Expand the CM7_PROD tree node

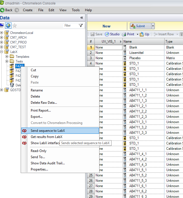[1, 42]
